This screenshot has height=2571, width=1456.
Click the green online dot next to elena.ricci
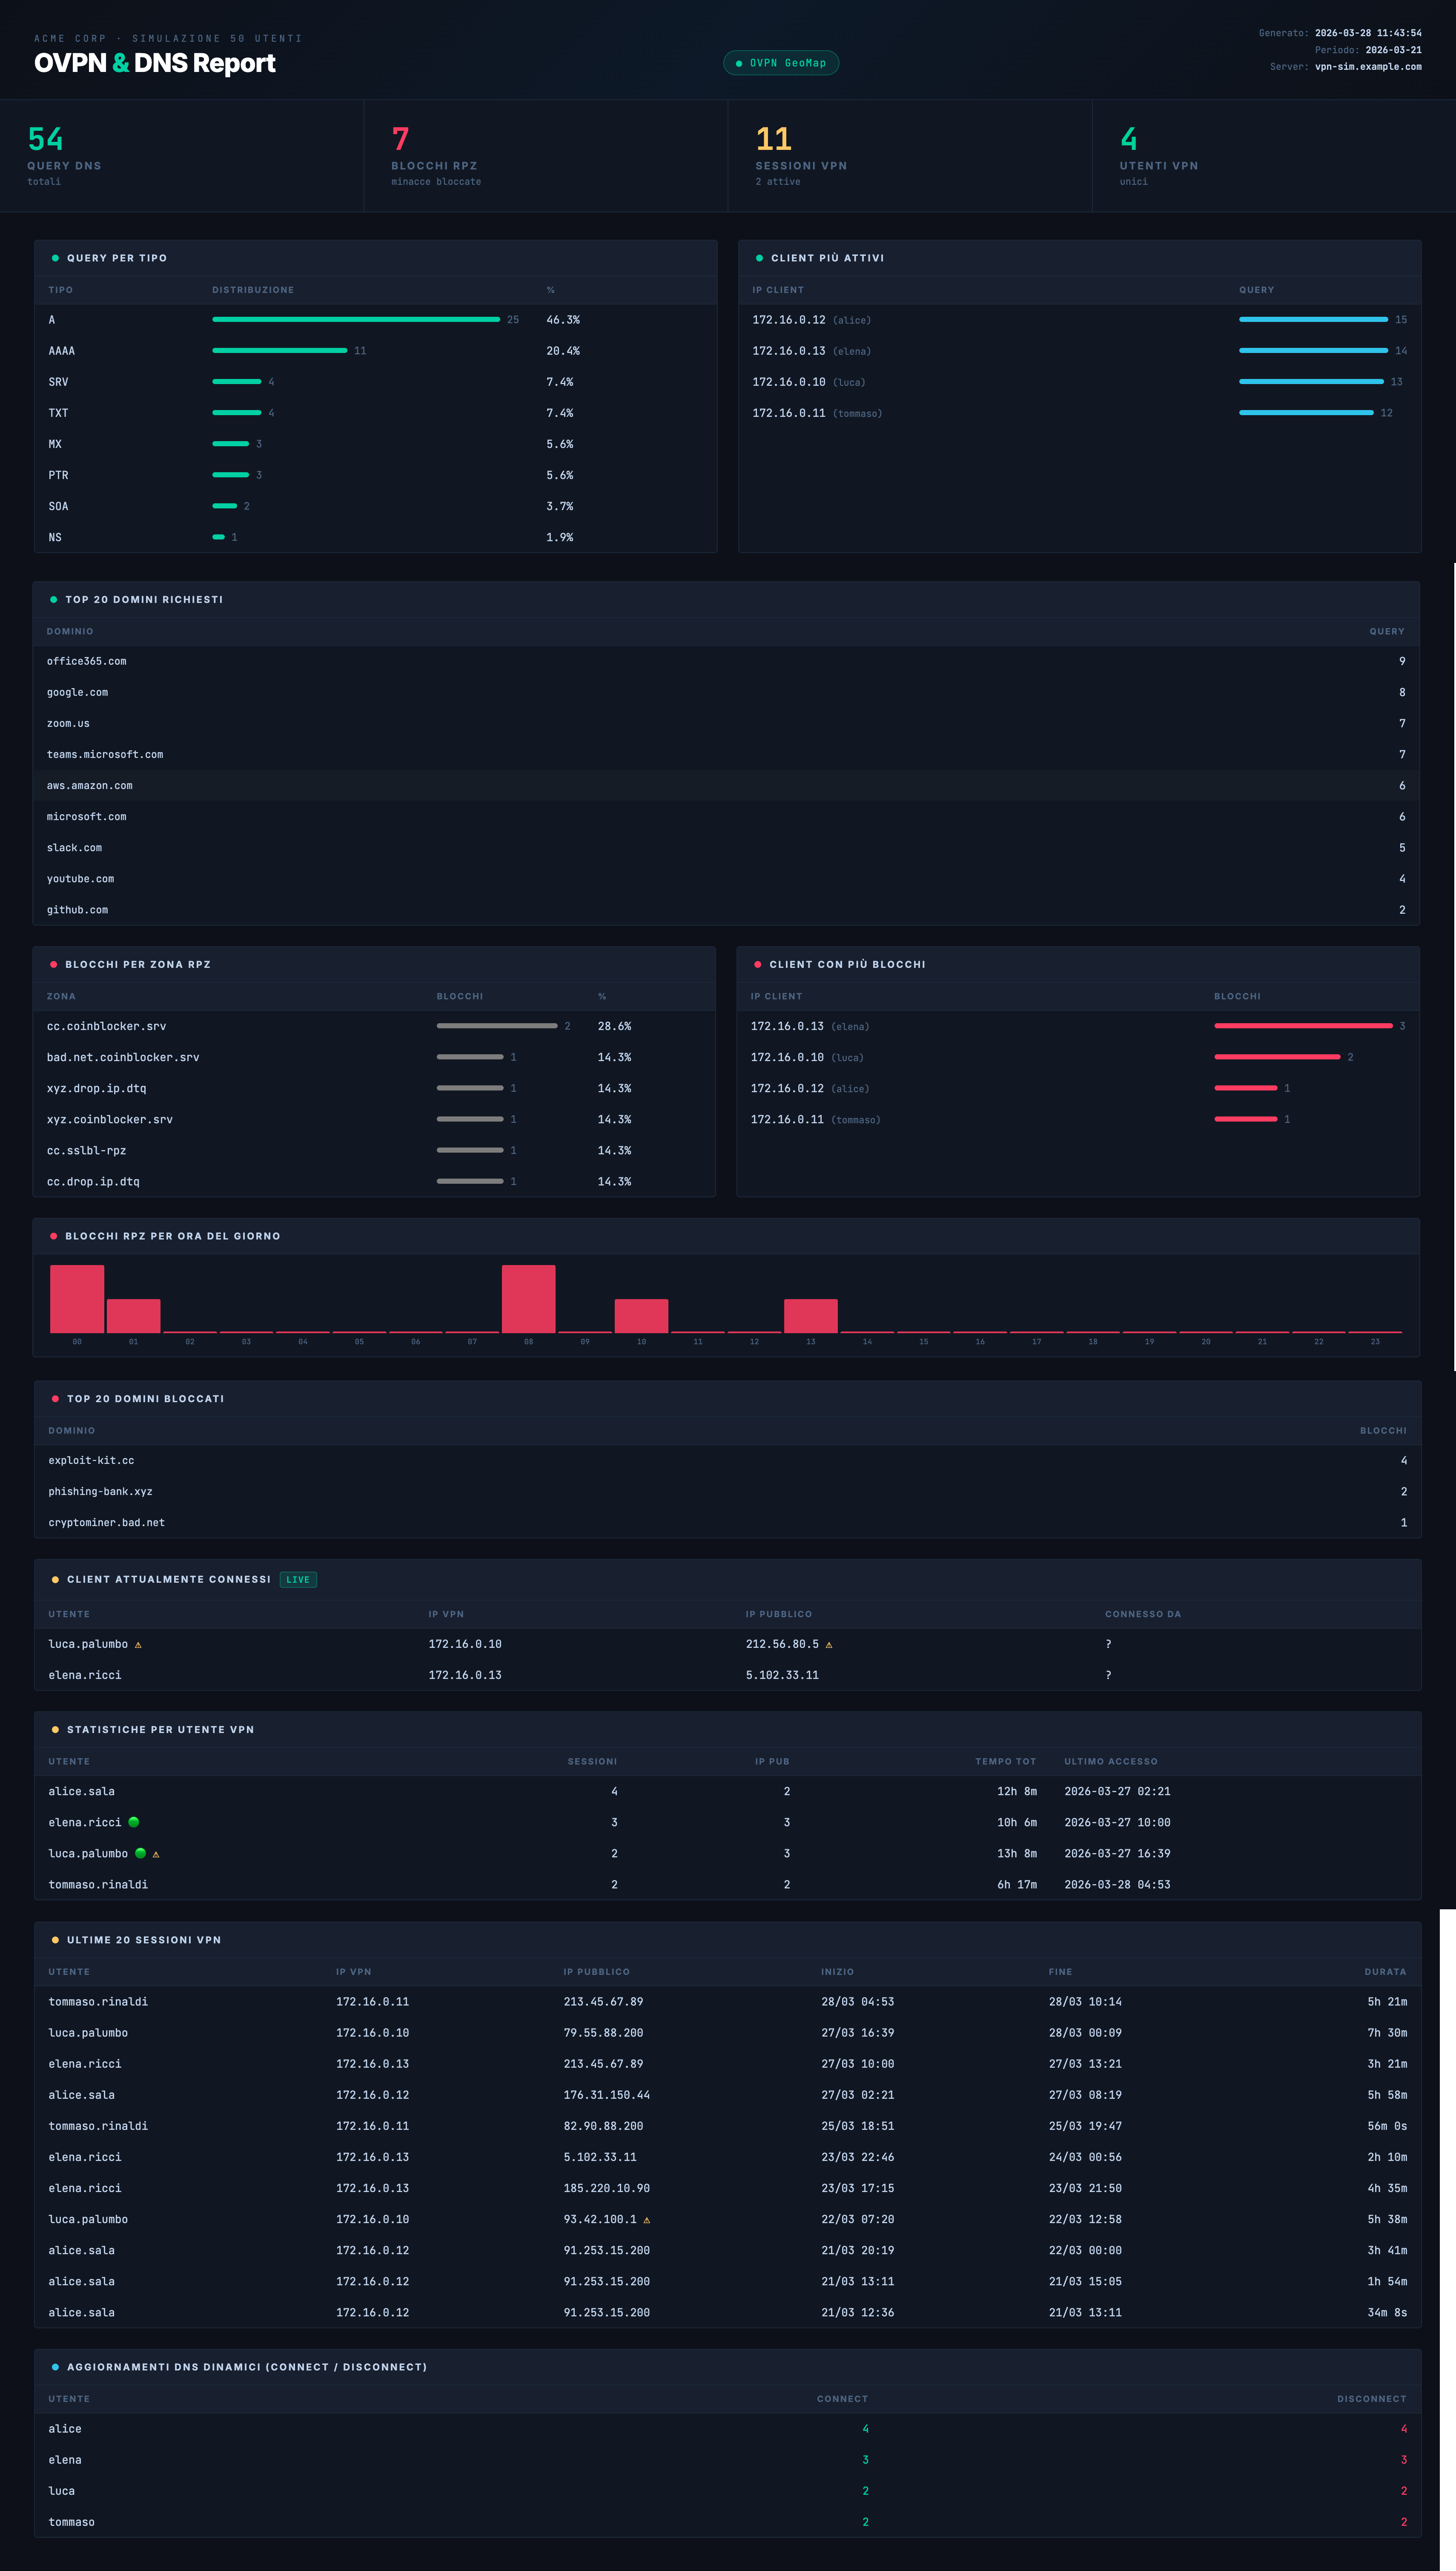(134, 1822)
